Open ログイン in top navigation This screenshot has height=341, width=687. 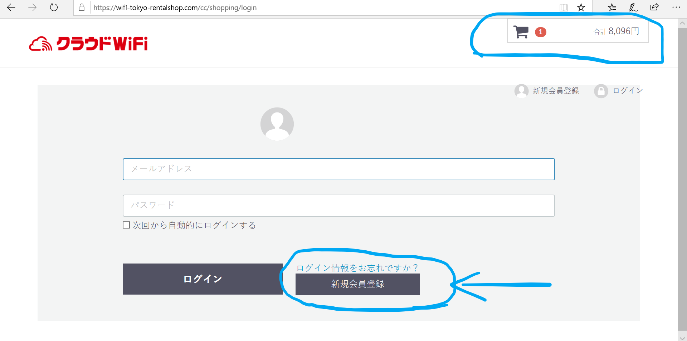[628, 91]
